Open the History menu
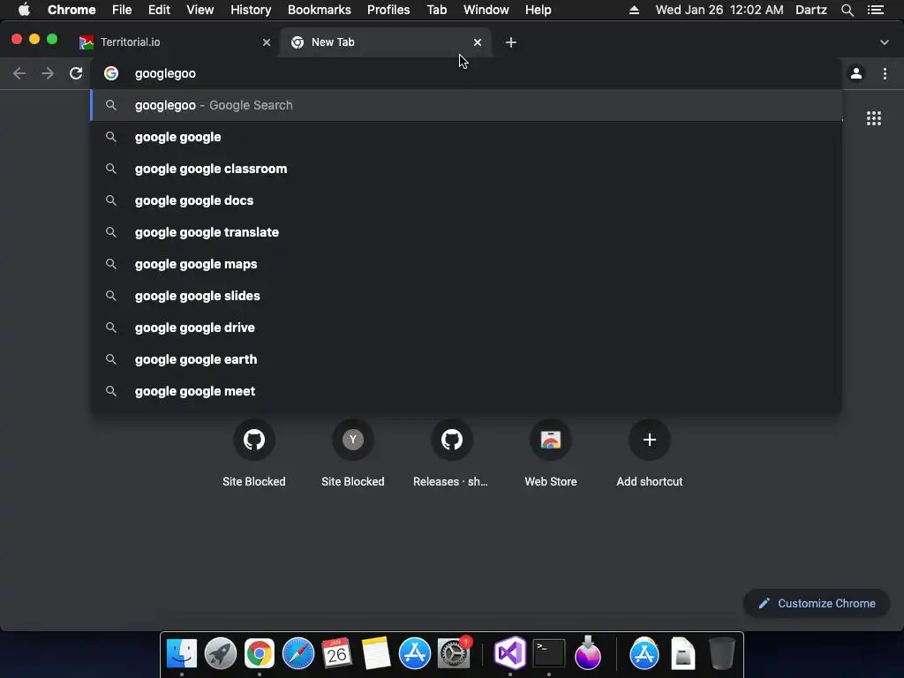 tap(250, 10)
